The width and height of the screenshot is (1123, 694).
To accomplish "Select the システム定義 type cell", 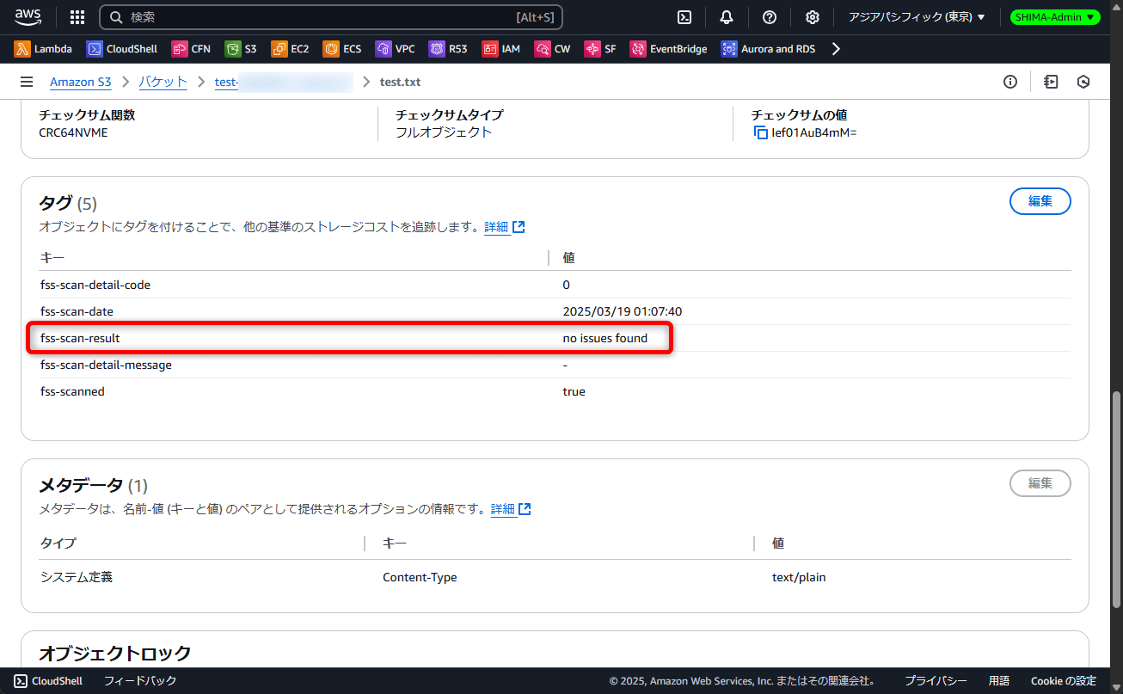I will 77,577.
